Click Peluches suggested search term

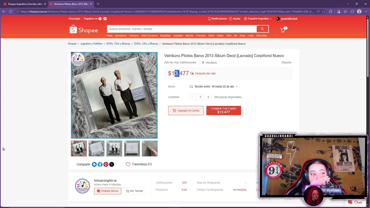click(x=201, y=36)
